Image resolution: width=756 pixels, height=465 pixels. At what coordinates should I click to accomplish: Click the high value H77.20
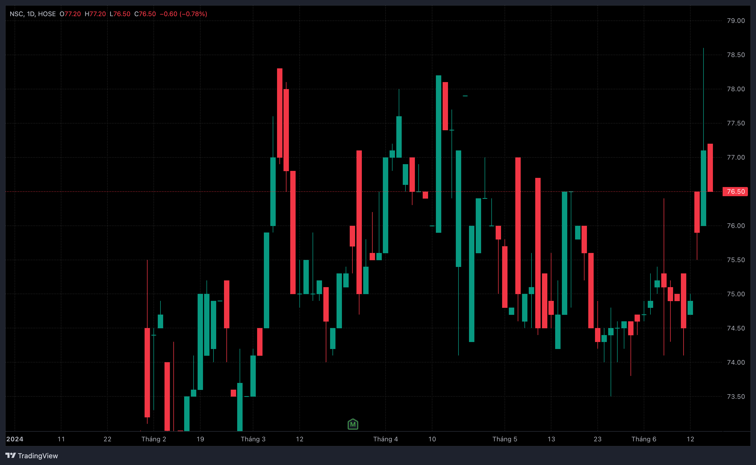click(95, 14)
